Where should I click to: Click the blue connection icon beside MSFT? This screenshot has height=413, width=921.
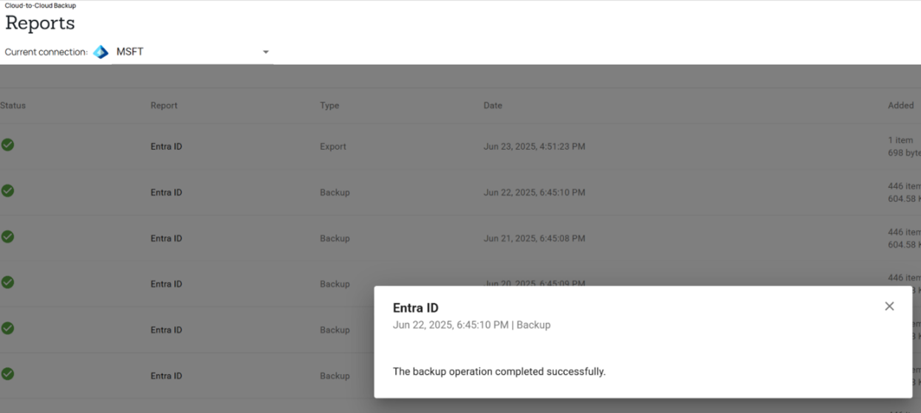pos(101,52)
